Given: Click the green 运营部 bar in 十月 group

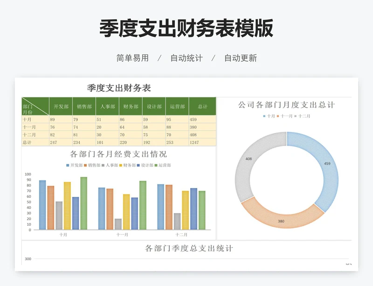Looking at the screenshot, I should [84, 203].
